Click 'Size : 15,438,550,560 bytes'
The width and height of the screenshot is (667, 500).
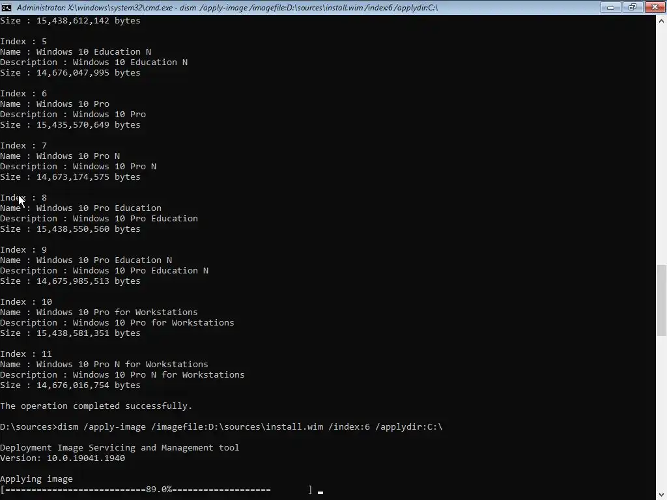coord(70,229)
